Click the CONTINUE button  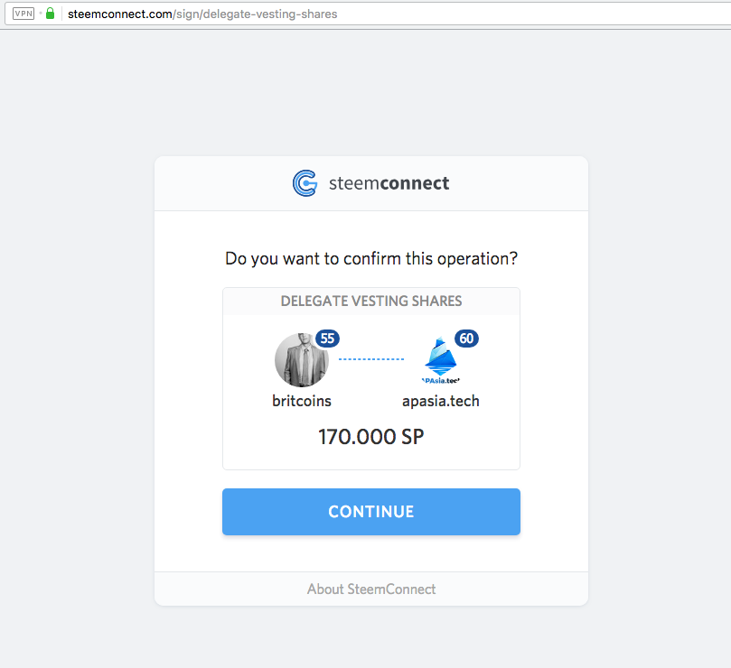tap(371, 512)
